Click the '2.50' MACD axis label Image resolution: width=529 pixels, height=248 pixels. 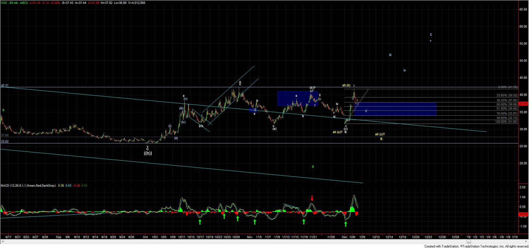522,187
